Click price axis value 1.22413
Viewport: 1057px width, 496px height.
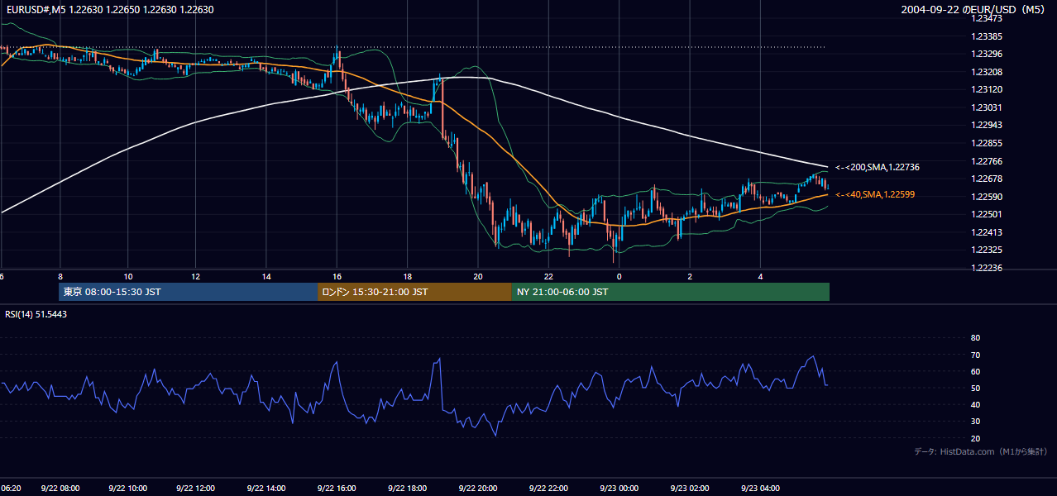coord(987,232)
